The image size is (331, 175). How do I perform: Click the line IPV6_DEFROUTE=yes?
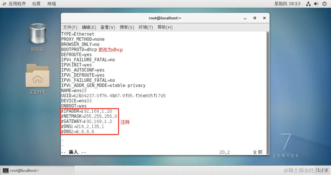(83, 75)
